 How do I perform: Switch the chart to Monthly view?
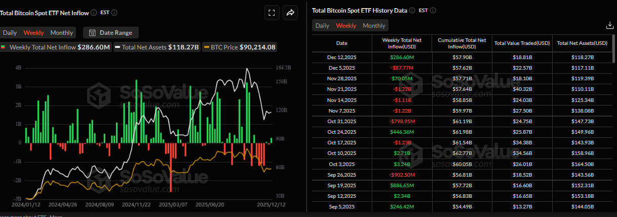(x=62, y=33)
